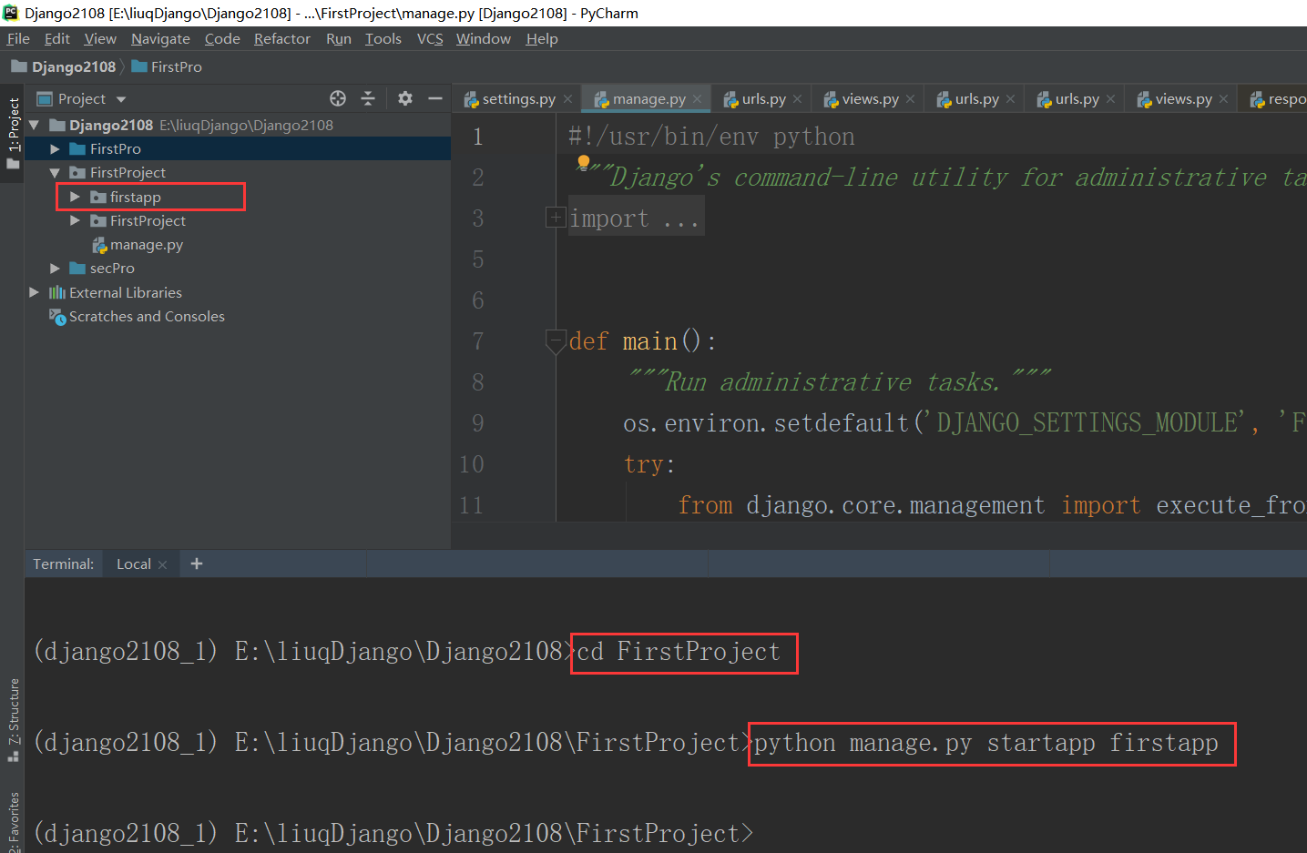Image resolution: width=1307 pixels, height=853 pixels.
Task: Click the 'Terminal:' panel label
Action: click(63, 564)
